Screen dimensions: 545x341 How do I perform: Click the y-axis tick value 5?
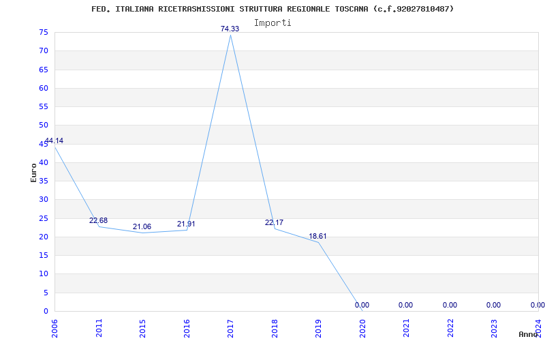(46, 293)
